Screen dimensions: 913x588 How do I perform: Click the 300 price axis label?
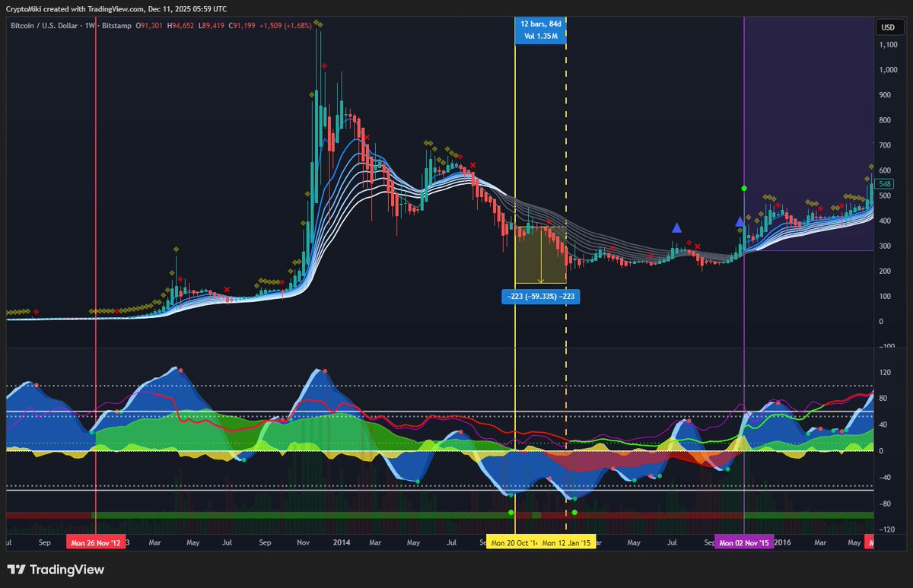click(886, 246)
